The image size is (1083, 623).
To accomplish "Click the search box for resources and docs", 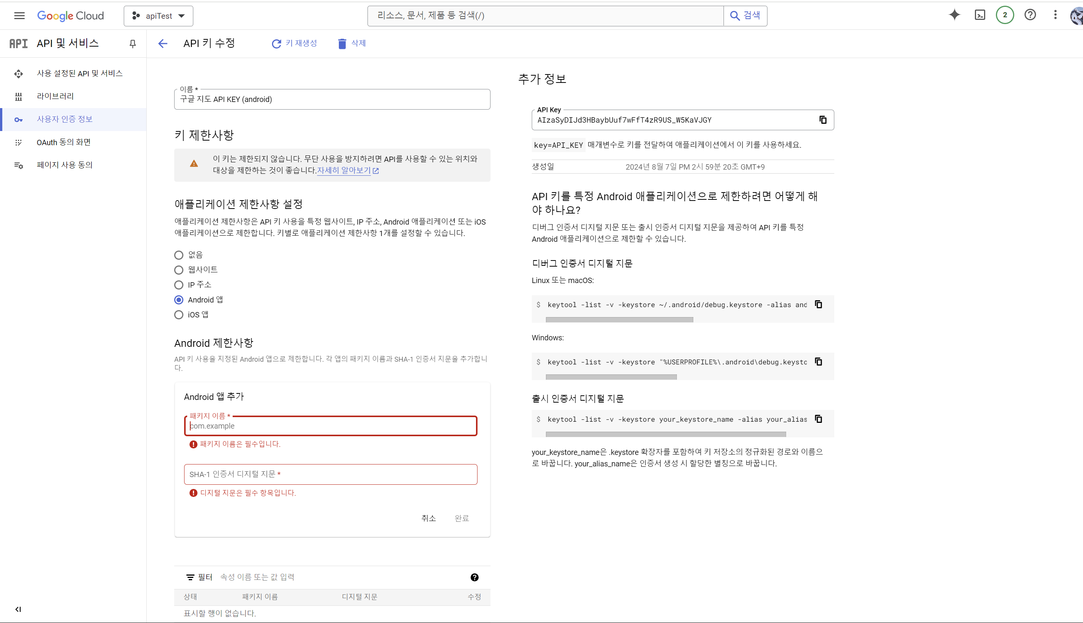I will pyautogui.click(x=546, y=16).
